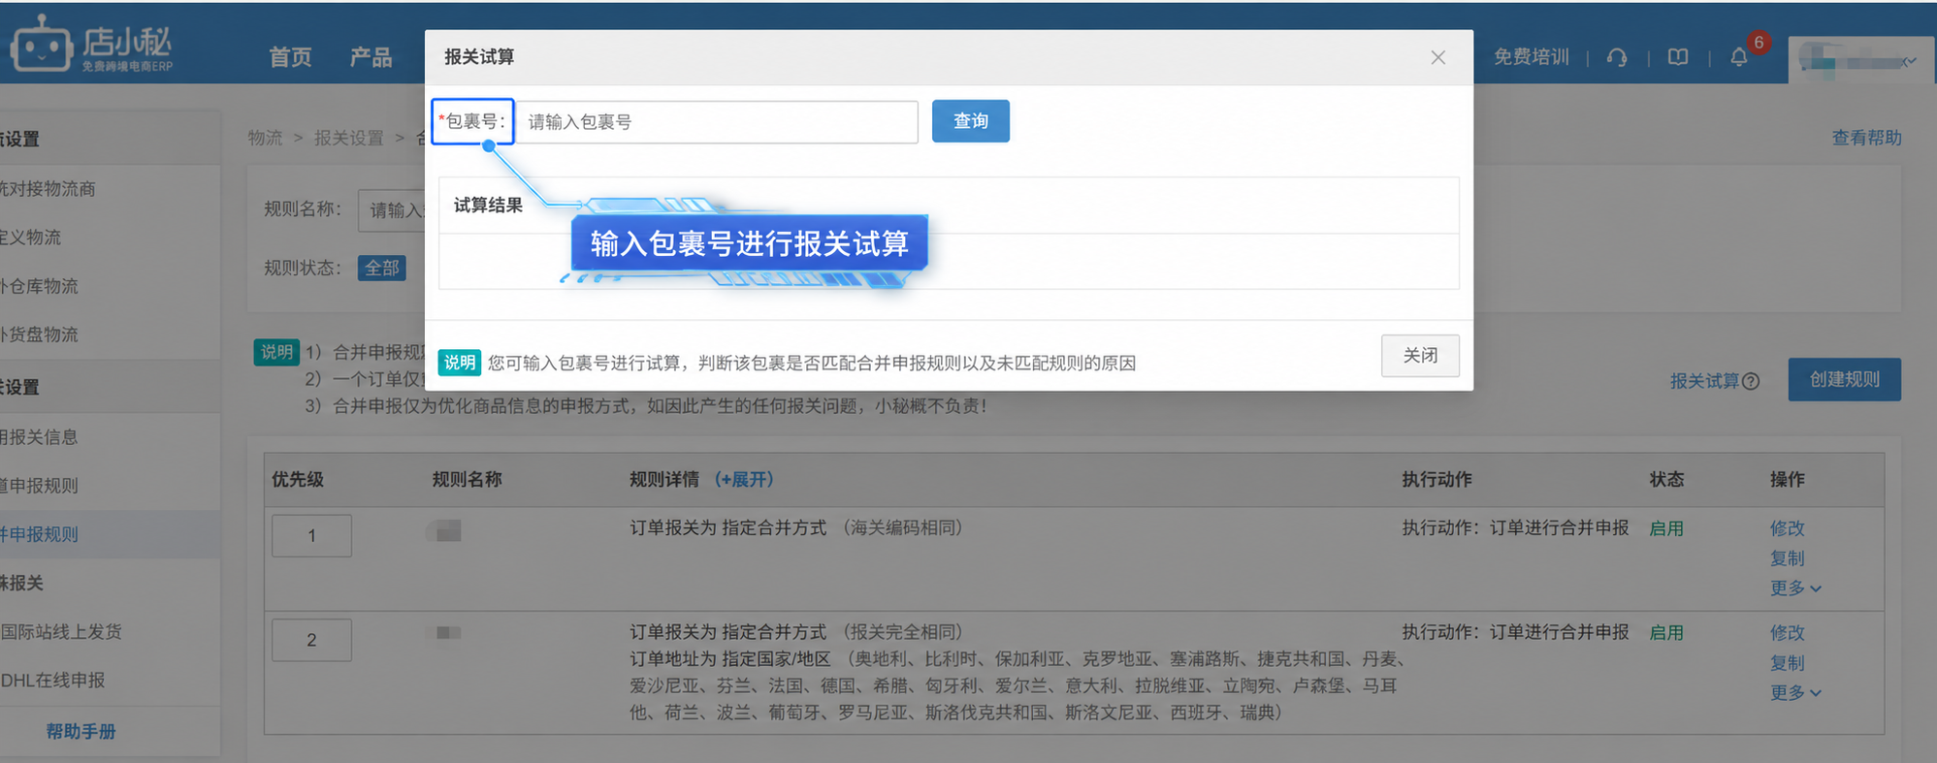Open customer service headset icon
The height and width of the screenshot is (763, 1937).
click(x=1617, y=57)
